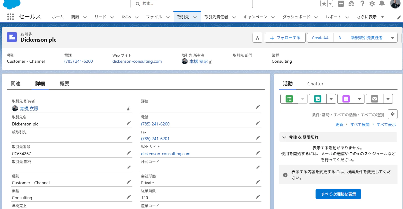403x209 pixels.
Task: Click the すべての活動を表示 button
Action: 338,194
